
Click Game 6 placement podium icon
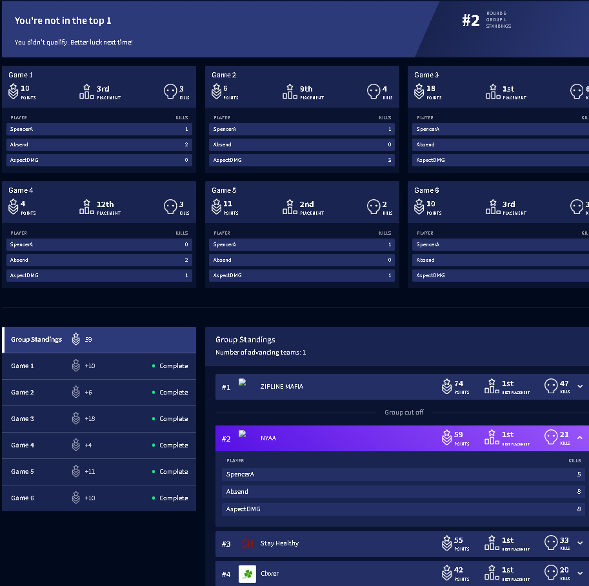[493, 206]
